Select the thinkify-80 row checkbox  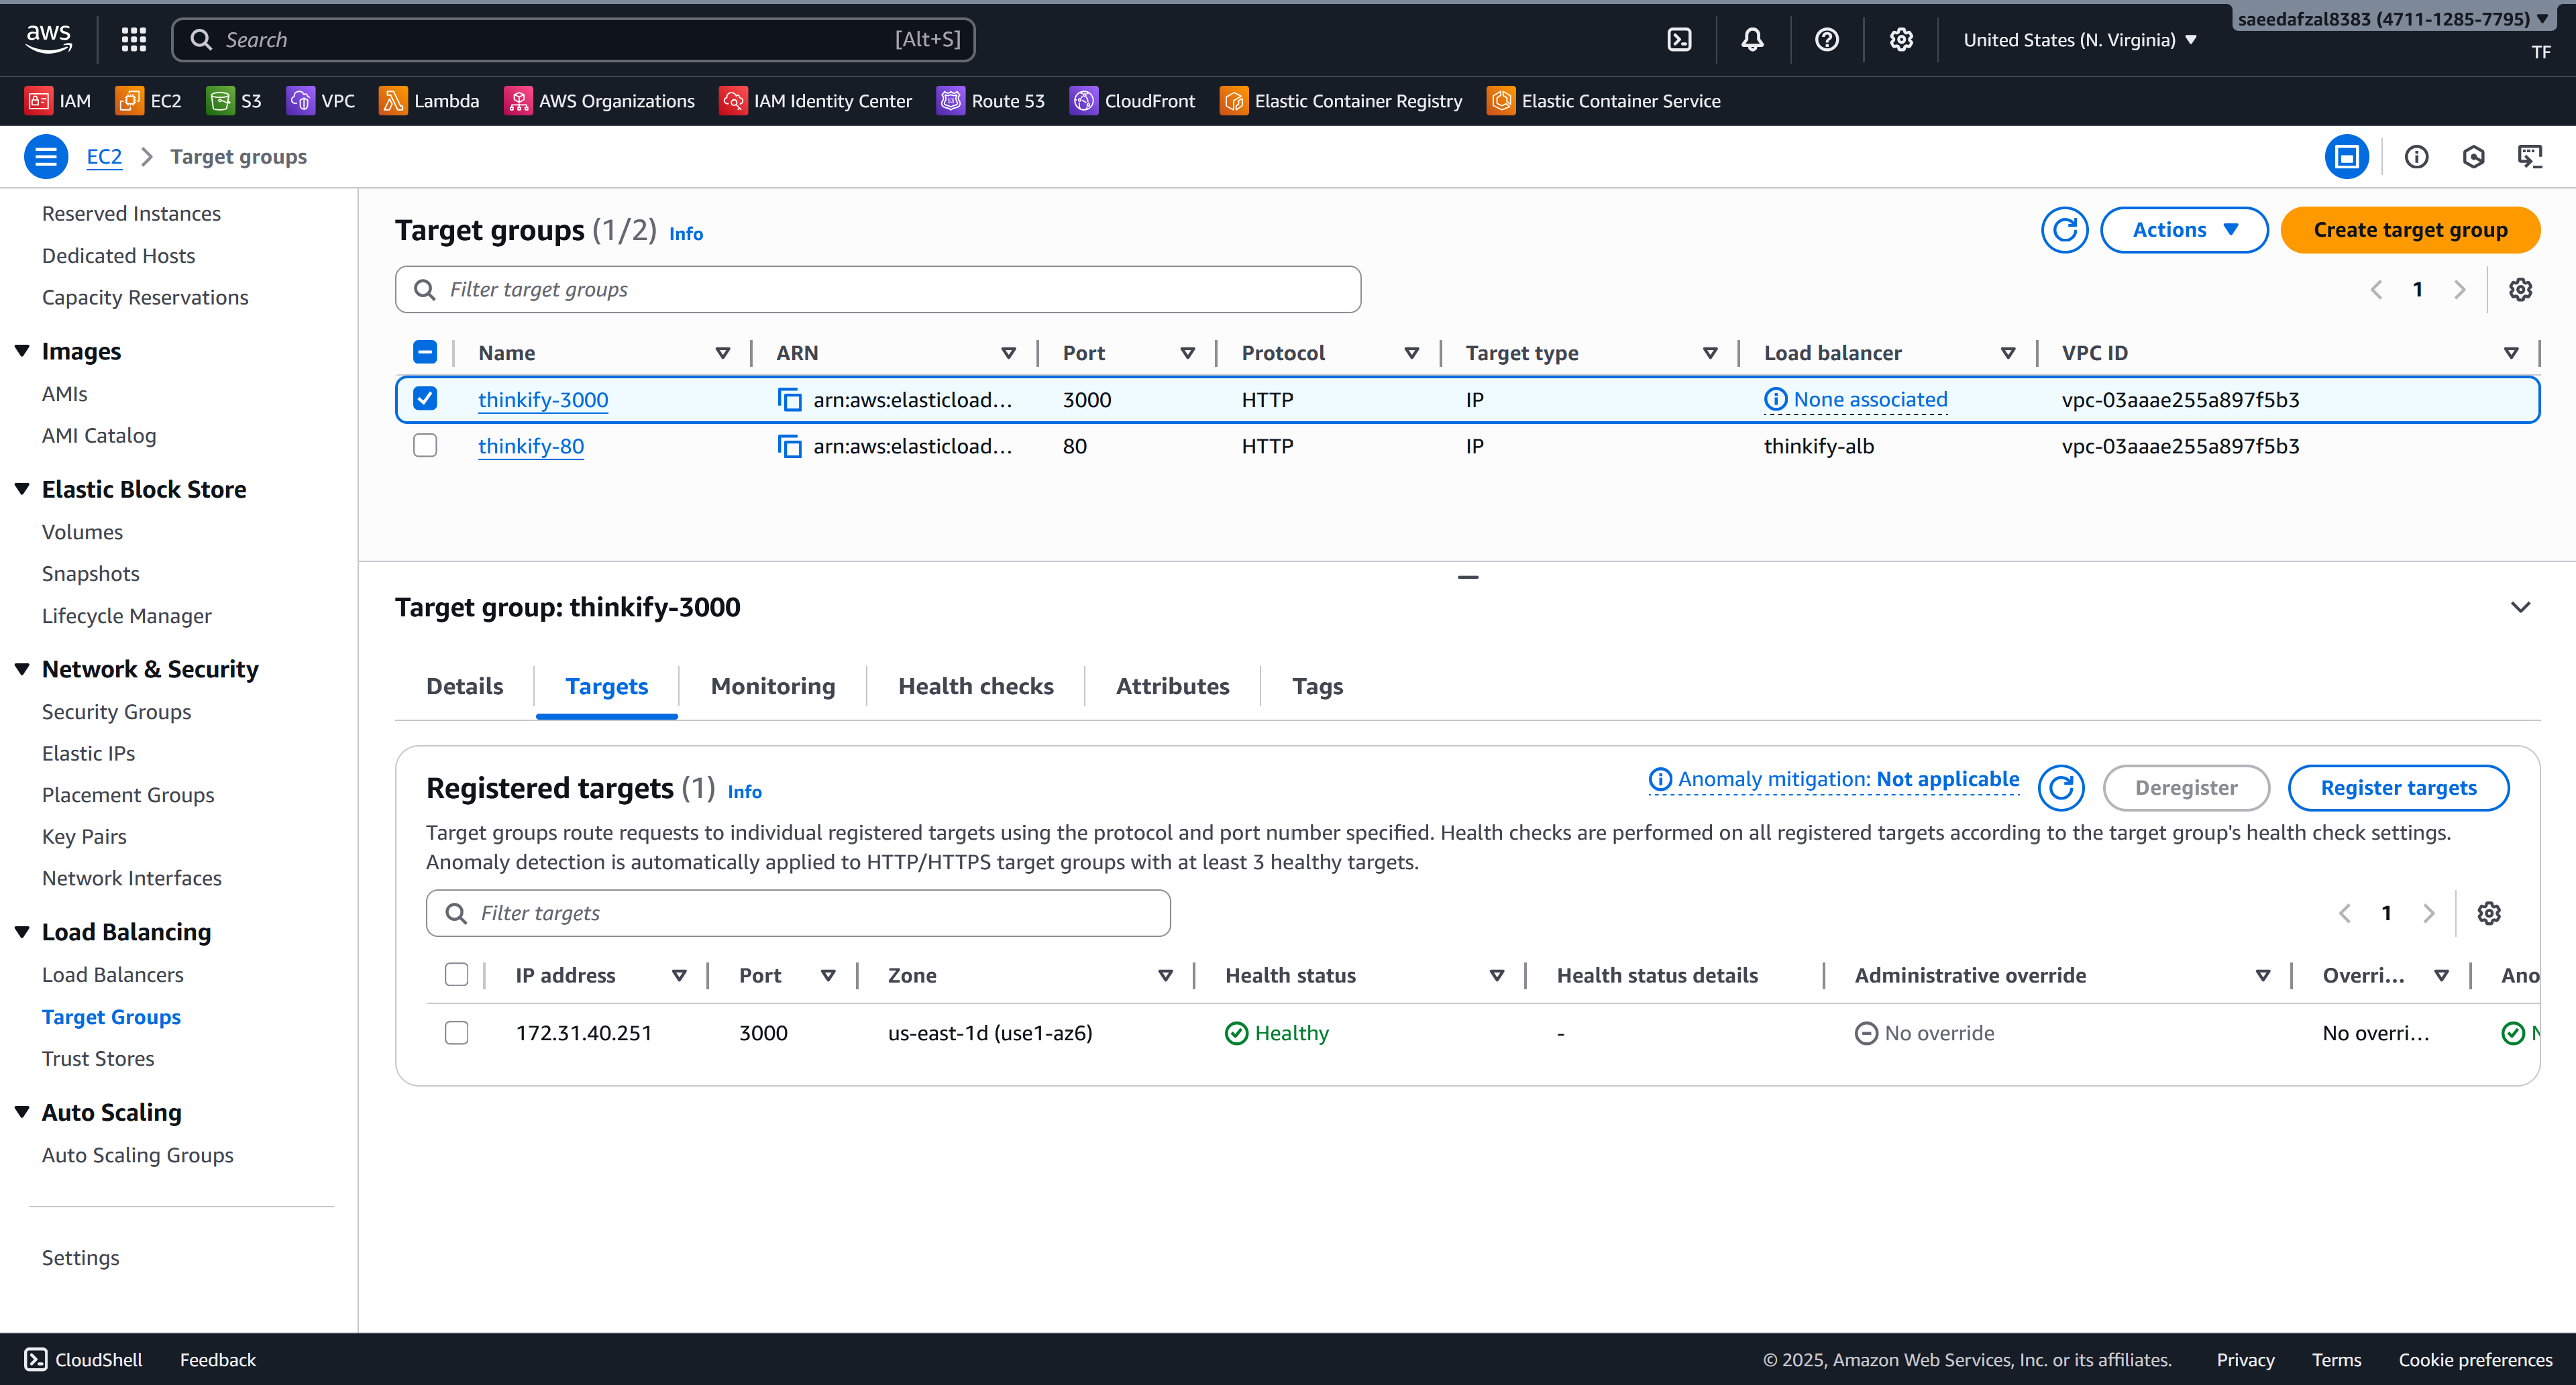[x=425, y=446]
